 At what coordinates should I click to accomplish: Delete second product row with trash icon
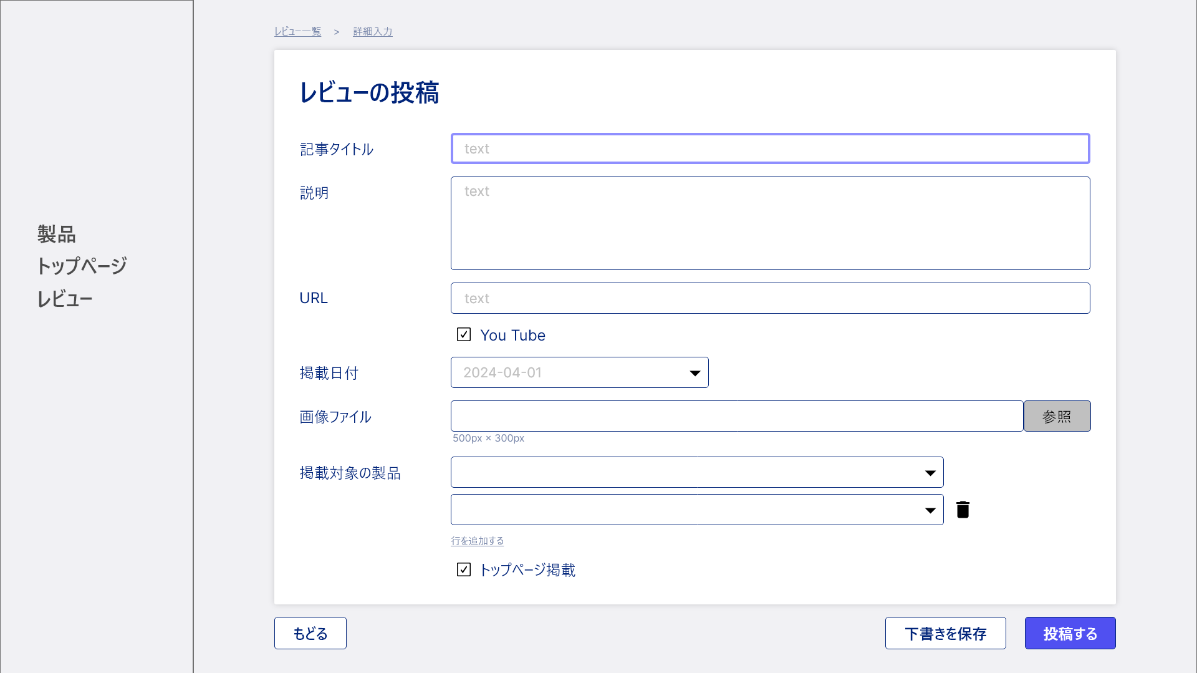coord(963,510)
